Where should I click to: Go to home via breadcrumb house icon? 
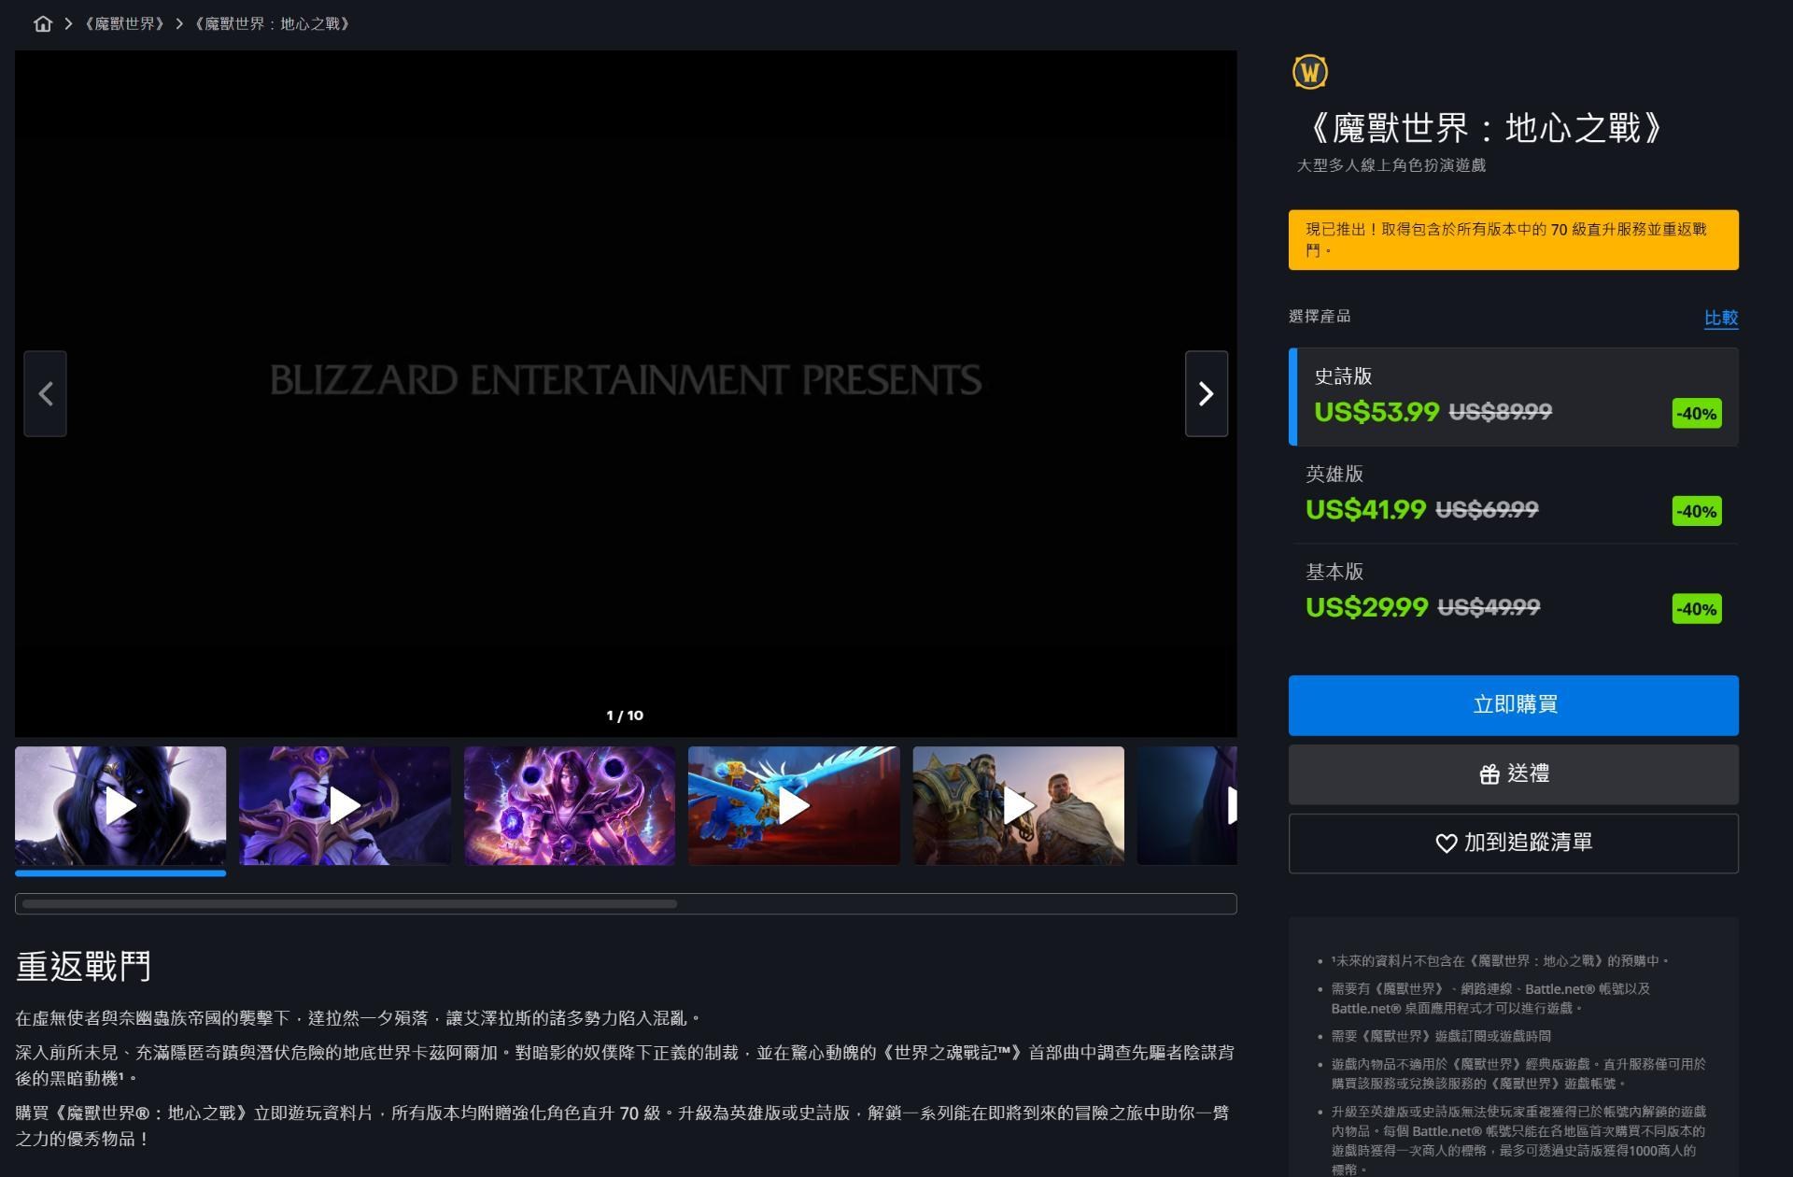(x=43, y=23)
